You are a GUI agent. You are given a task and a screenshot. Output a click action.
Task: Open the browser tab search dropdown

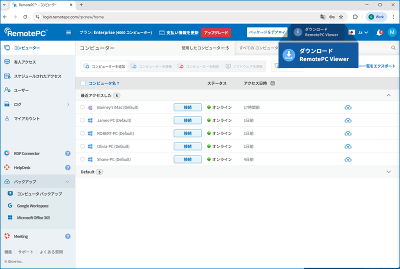[x=4, y=4]
